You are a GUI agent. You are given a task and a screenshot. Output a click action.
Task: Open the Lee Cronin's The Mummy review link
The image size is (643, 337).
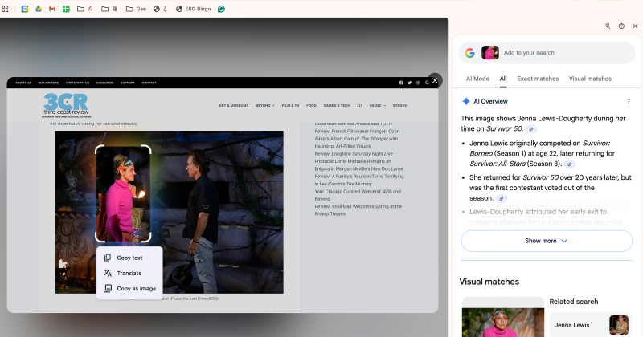(x=359, y=181)
